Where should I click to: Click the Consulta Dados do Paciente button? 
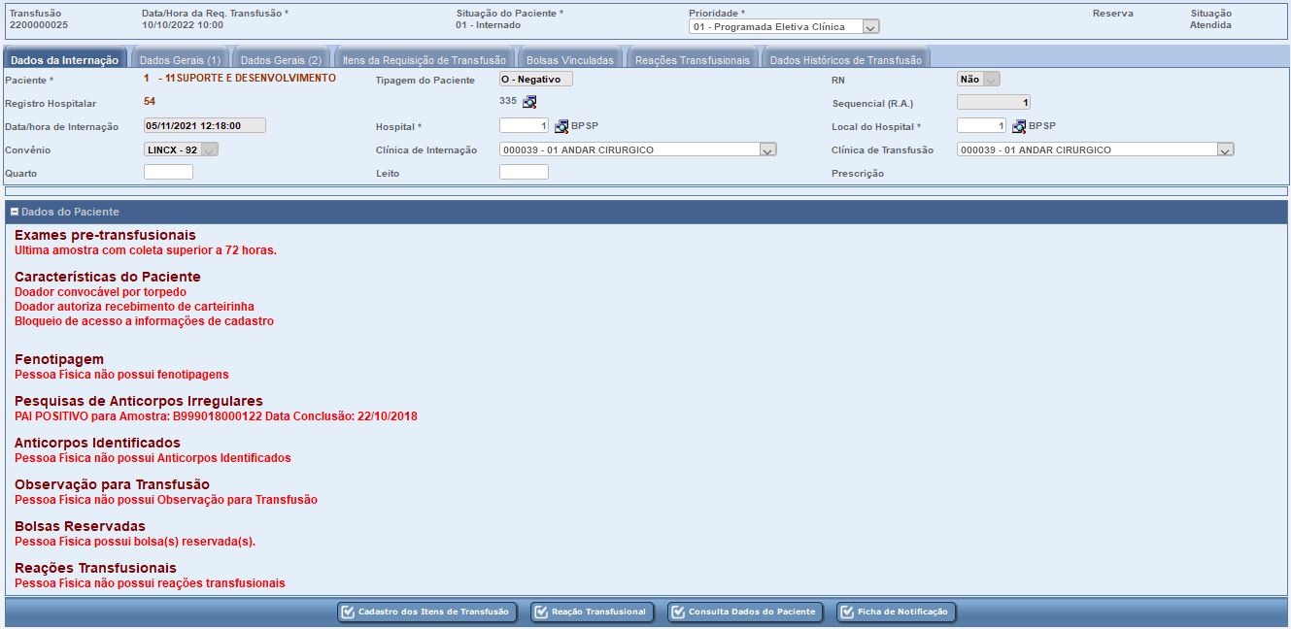[745, 612]
